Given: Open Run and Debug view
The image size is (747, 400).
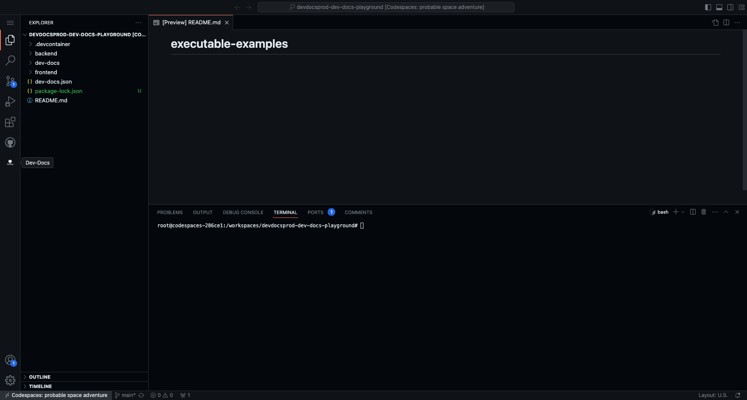Looking at the screenshot, I should pyautogui.click(x=10, y=101).
